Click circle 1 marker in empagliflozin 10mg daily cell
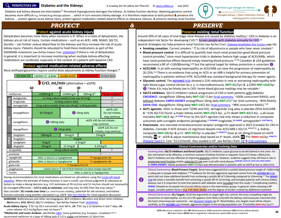The image size is (281, 218). pyautogui.click(x=74, y=113)
